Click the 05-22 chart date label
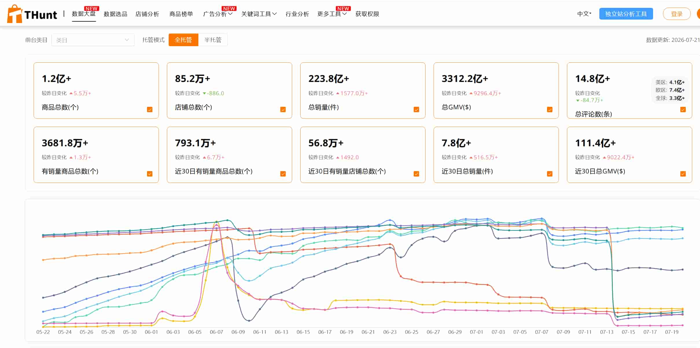700x348 pixels. point(43,332)
